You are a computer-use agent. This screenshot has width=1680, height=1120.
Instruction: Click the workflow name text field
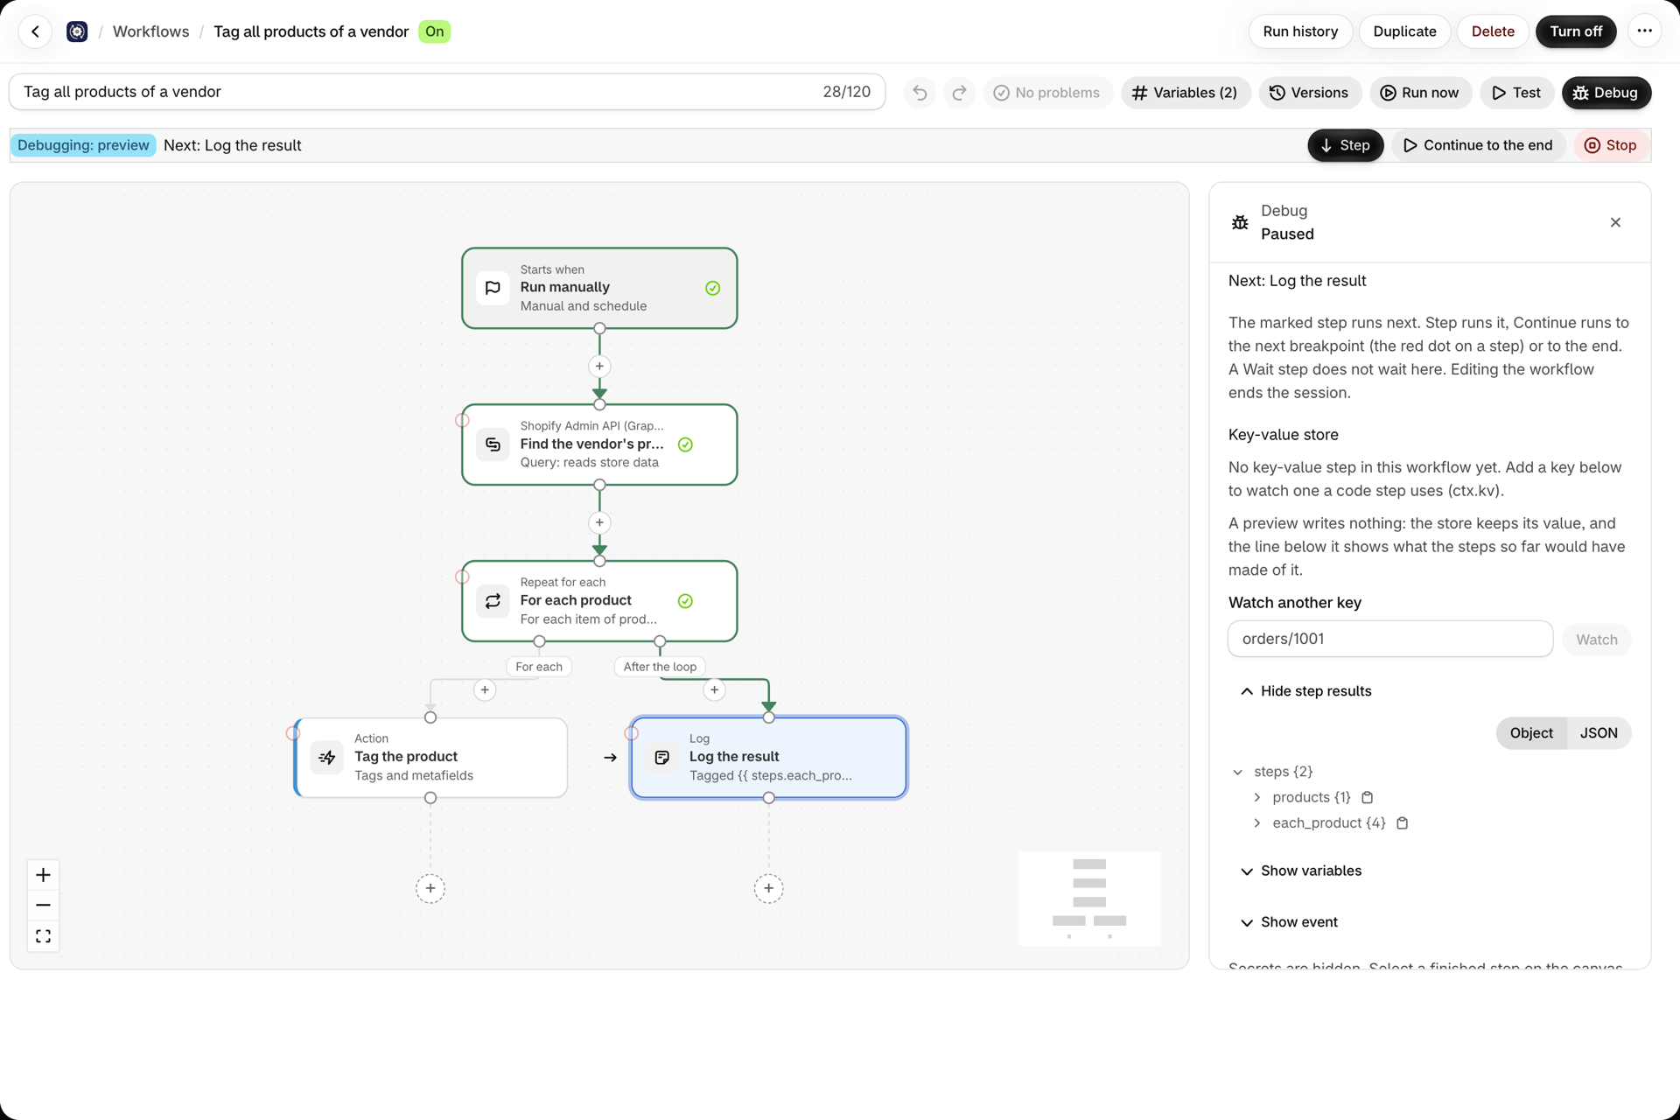446,92
